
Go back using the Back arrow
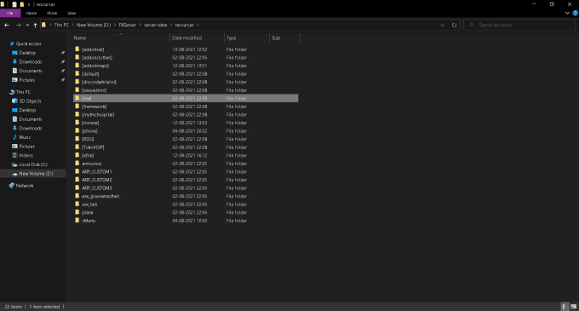(x=7, y=25)
